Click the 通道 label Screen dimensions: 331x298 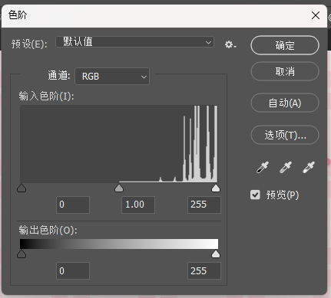(59, 76)
